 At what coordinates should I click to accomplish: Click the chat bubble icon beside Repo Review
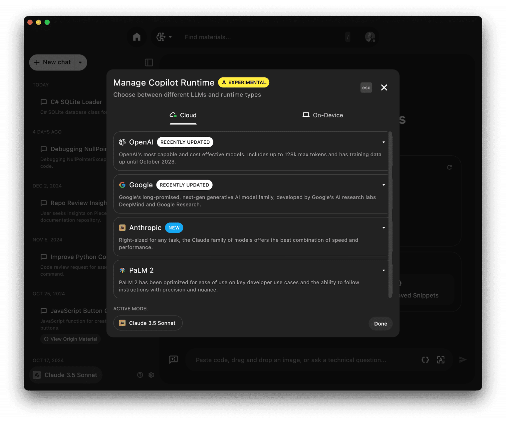(x=44, y=203)
